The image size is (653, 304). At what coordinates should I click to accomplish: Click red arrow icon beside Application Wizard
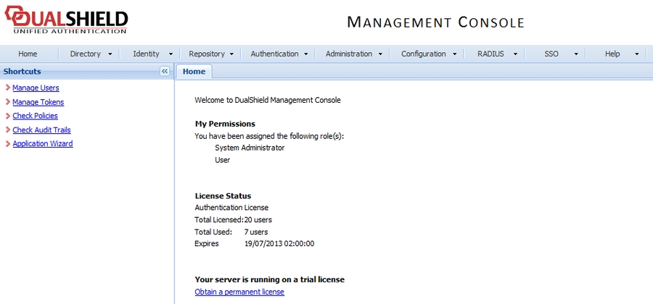pyautogui.click(x=7, y=144)
